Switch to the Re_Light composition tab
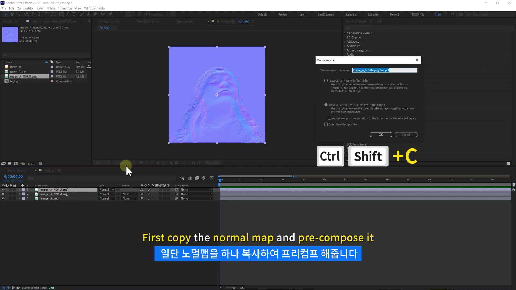516x290 pixels. pos(105,27)
